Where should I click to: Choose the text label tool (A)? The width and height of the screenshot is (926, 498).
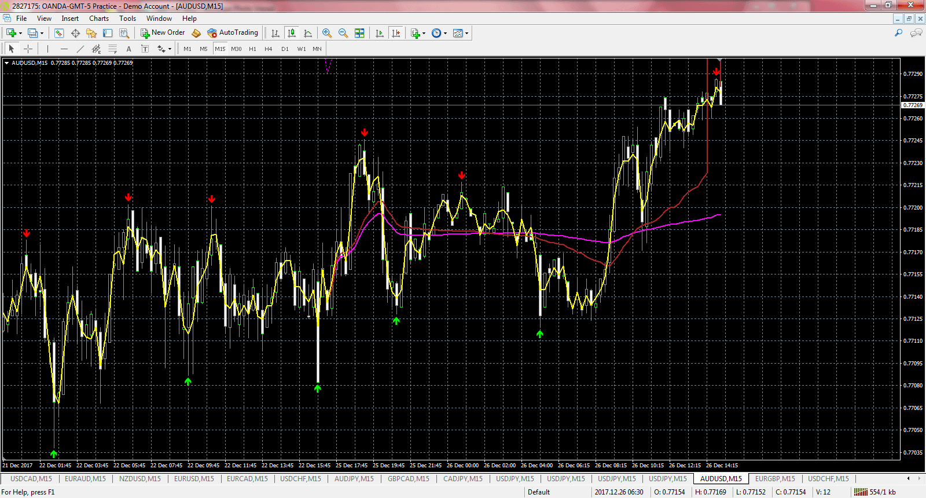128,49
